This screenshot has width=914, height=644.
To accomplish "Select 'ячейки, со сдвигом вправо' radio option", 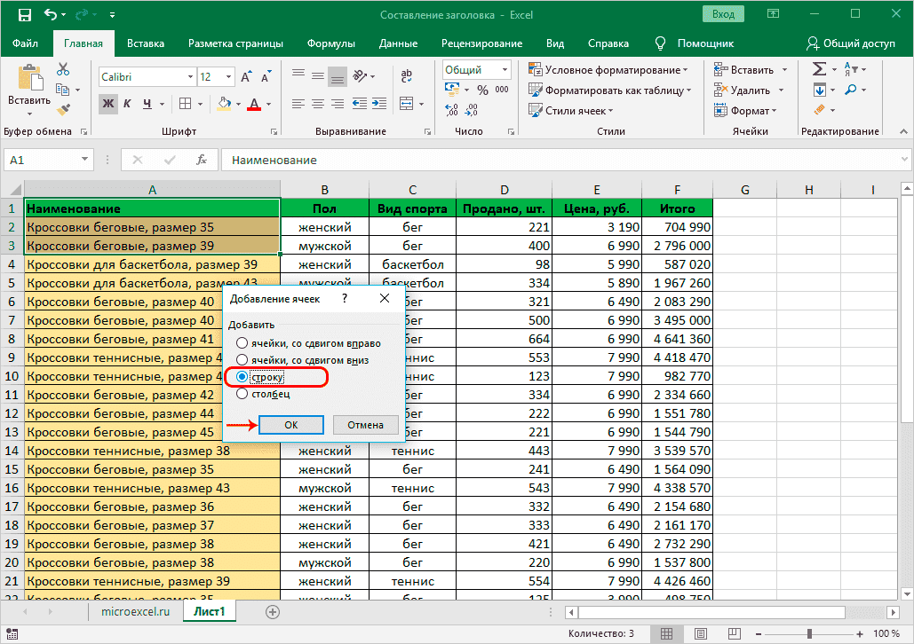I will coord(240,343).
